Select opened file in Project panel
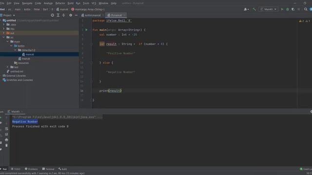The image size is (312, 175). coord(52,15)
